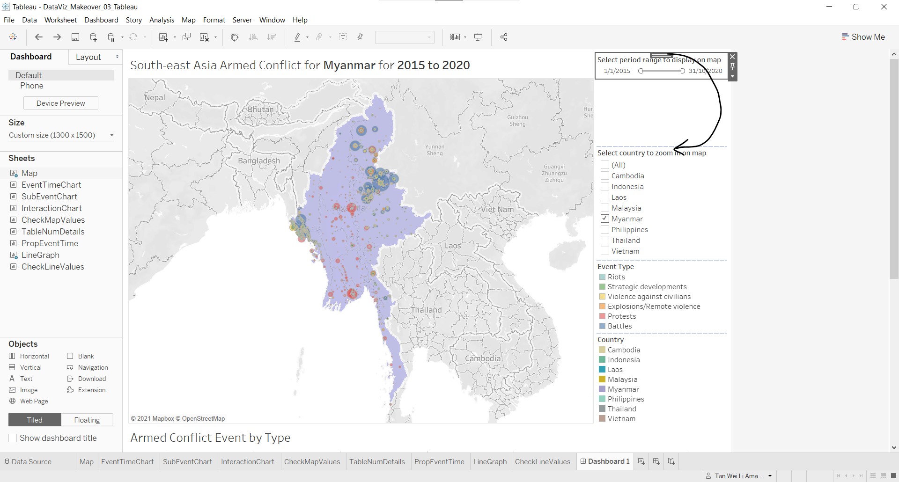Click the Save workbook icon
Image resolution: width=899 pixels, height=482 pixels.
point(75,37)
